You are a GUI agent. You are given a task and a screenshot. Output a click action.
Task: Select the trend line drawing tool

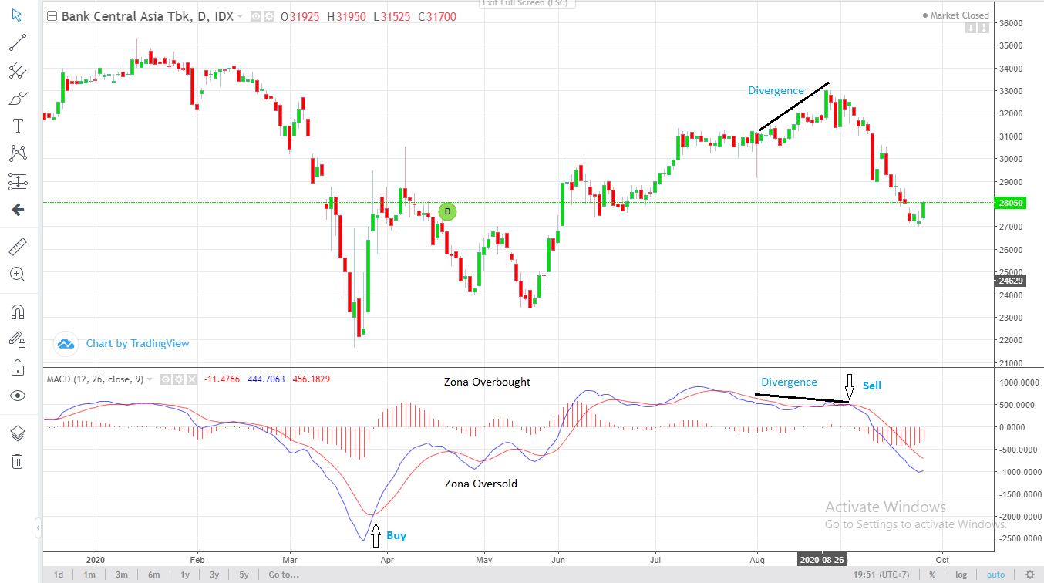tap(18, 42)
